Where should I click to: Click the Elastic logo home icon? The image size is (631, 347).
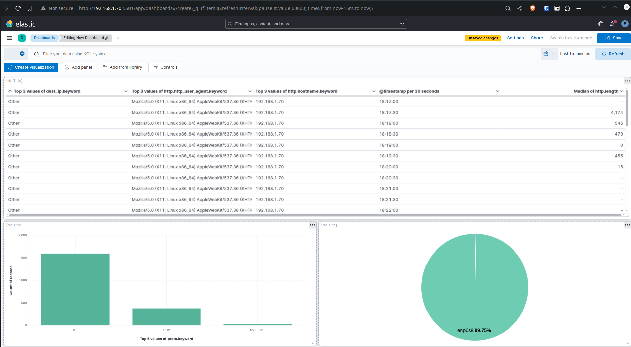[10, 24]
